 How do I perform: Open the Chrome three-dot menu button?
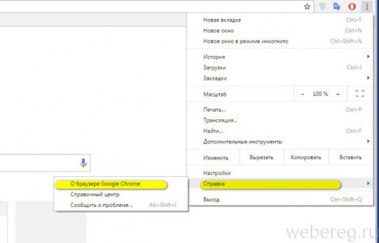click(366, 6)
